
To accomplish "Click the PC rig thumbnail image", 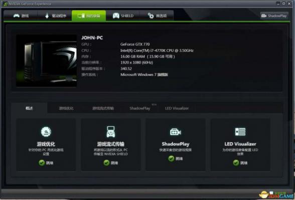I will 46,60.
